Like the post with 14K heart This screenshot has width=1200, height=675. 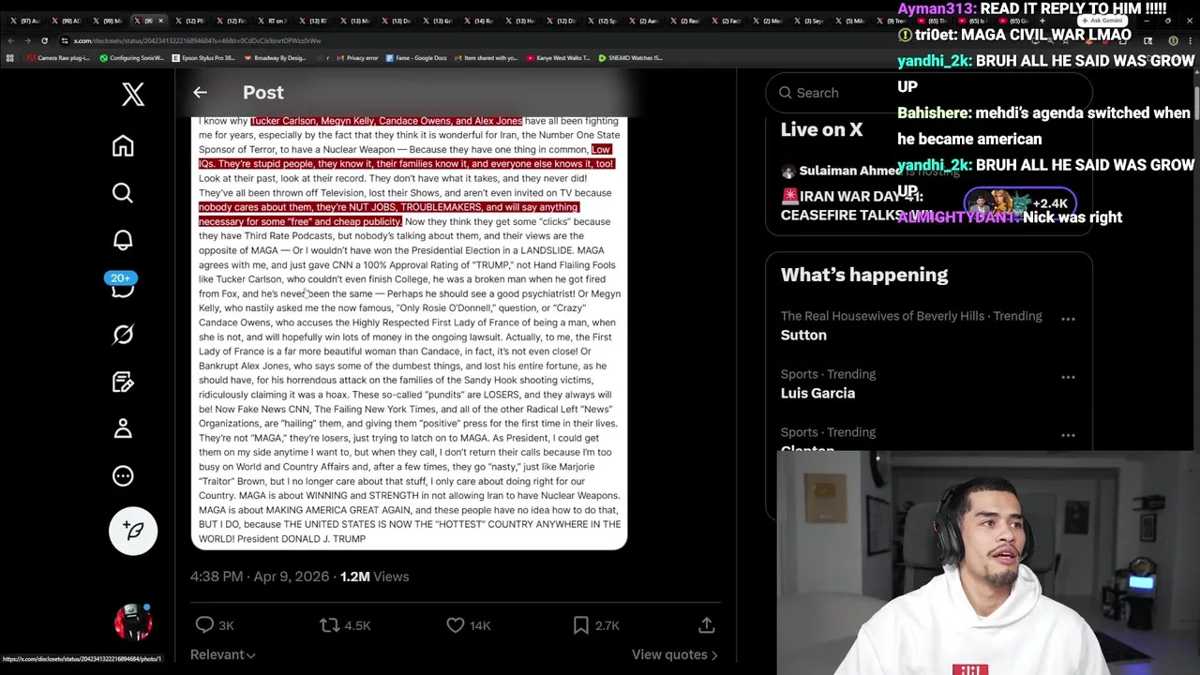point(468,625)
